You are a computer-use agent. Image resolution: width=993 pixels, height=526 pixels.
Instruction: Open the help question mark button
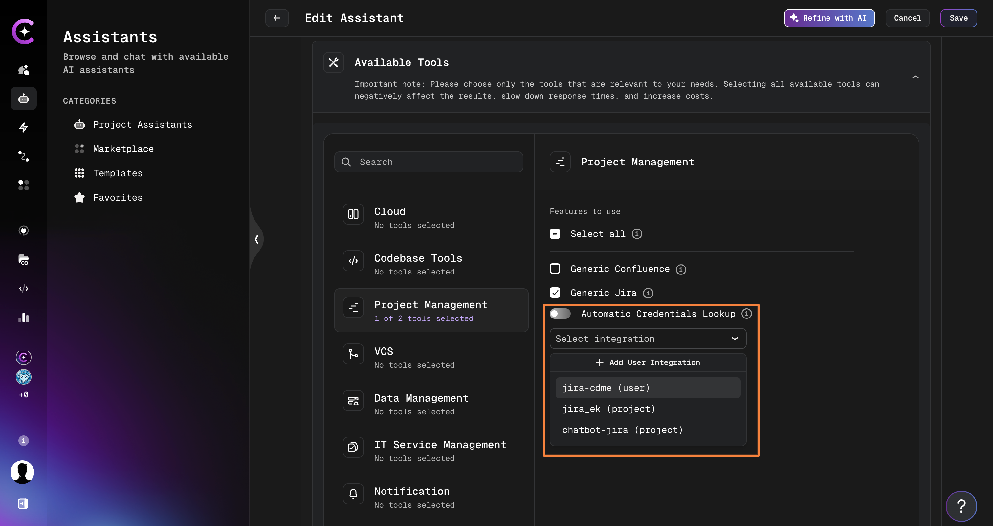pos(961,506)
